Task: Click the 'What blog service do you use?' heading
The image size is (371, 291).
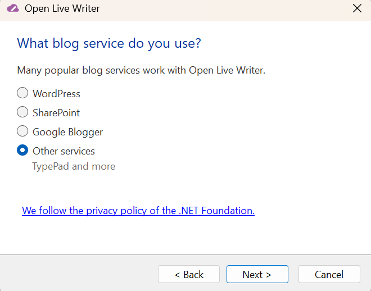Action: (109, 43)
